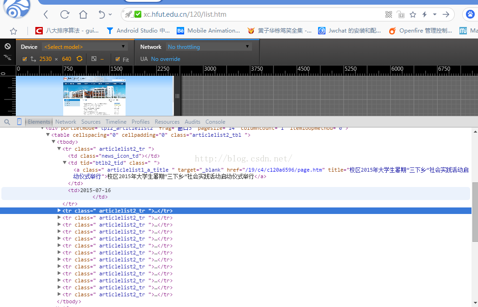Click the green security shield icon
This screenshot has width=478, height=307.
[x=138, y=14]
